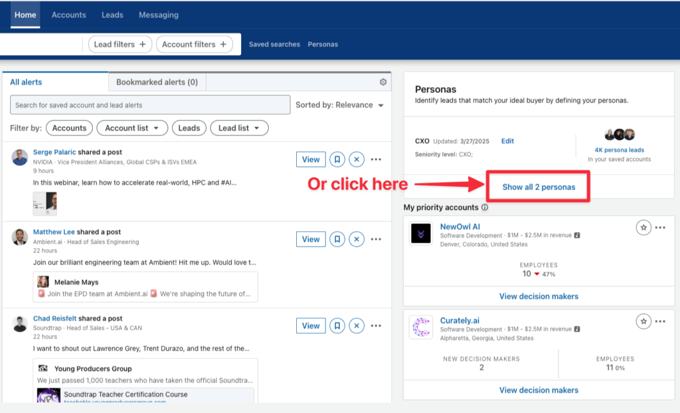
Task: Add Account filters
Action: pyautogui.click(x=195, y=44)
